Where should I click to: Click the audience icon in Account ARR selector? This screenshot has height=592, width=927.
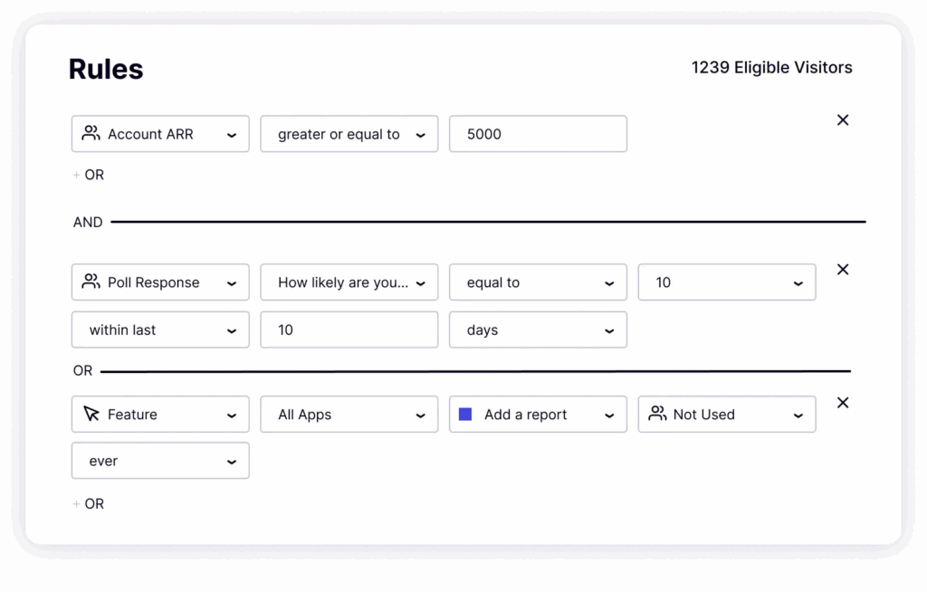[x=90, y=133]
